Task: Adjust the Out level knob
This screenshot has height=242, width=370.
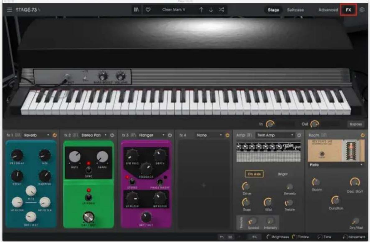Action: coord(315,124)
